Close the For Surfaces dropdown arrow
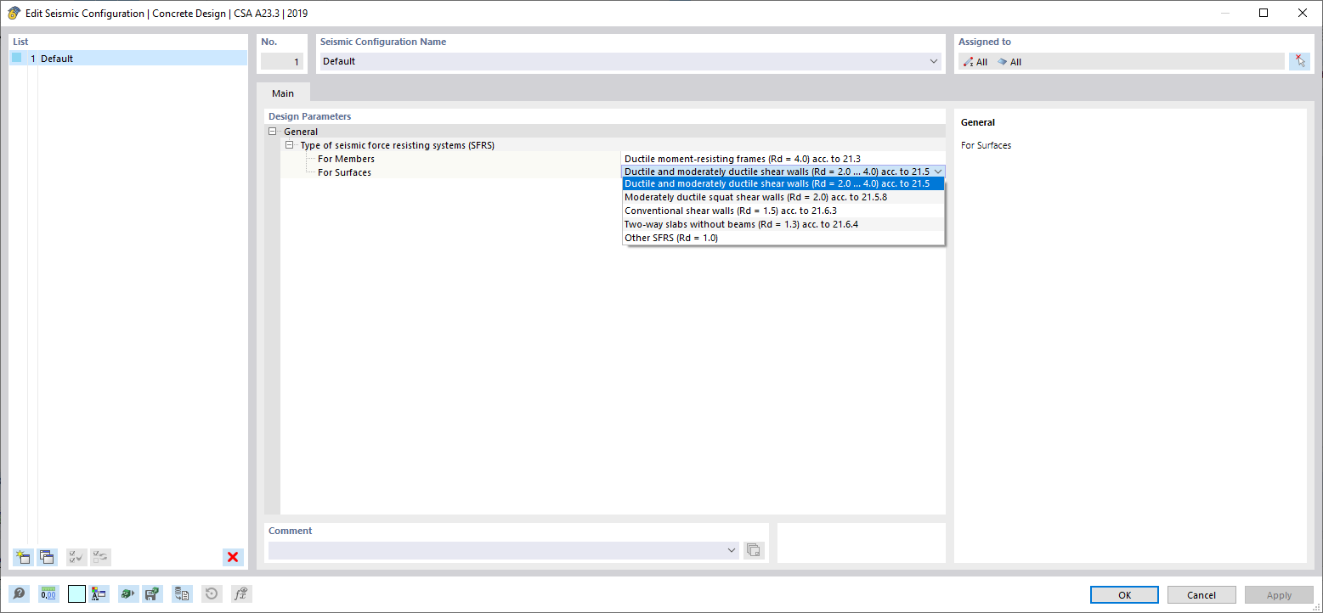Image resolution: width=1323 pixels, height=613 pixels. (937, 172)
